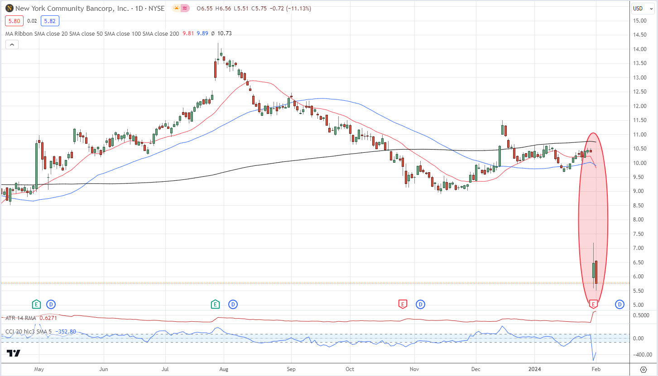658x376 pixels.
Task: Click the 0.02 spread value
Action: click(x=32, y=21)
